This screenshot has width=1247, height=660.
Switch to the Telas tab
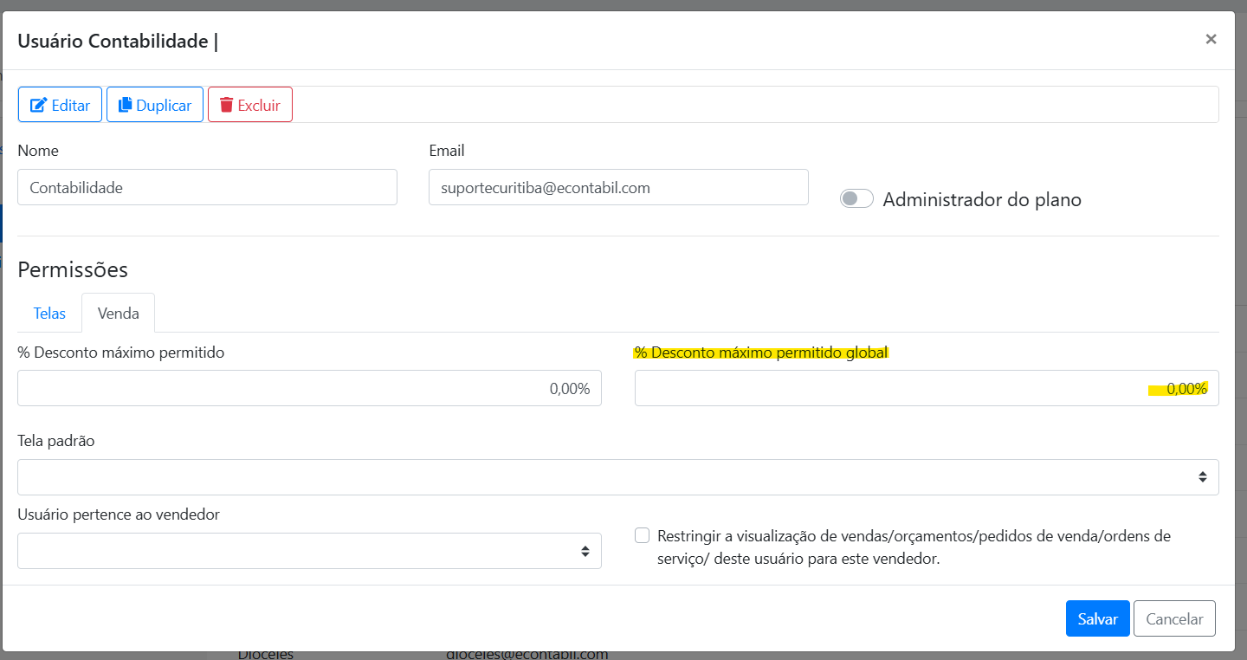pos(49,314)
